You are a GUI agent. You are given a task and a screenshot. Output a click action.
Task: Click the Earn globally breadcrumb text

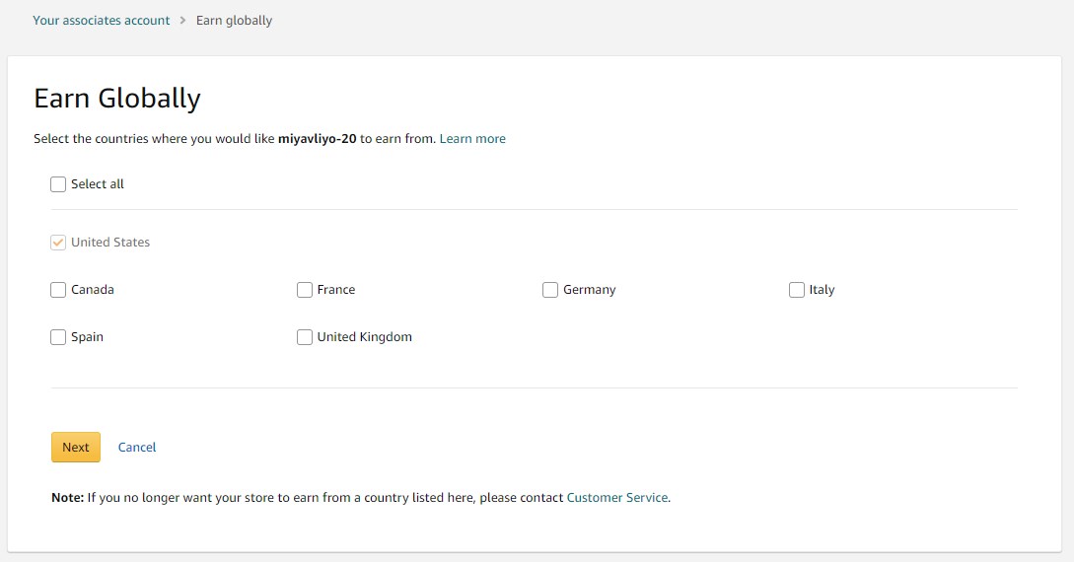point(235,21)
